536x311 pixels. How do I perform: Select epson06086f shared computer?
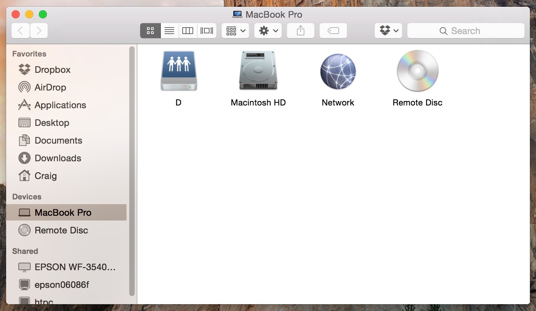(66, 285)
